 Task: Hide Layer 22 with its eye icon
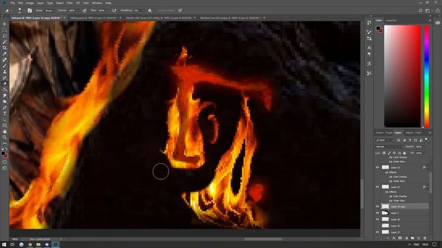coord(378,187)
